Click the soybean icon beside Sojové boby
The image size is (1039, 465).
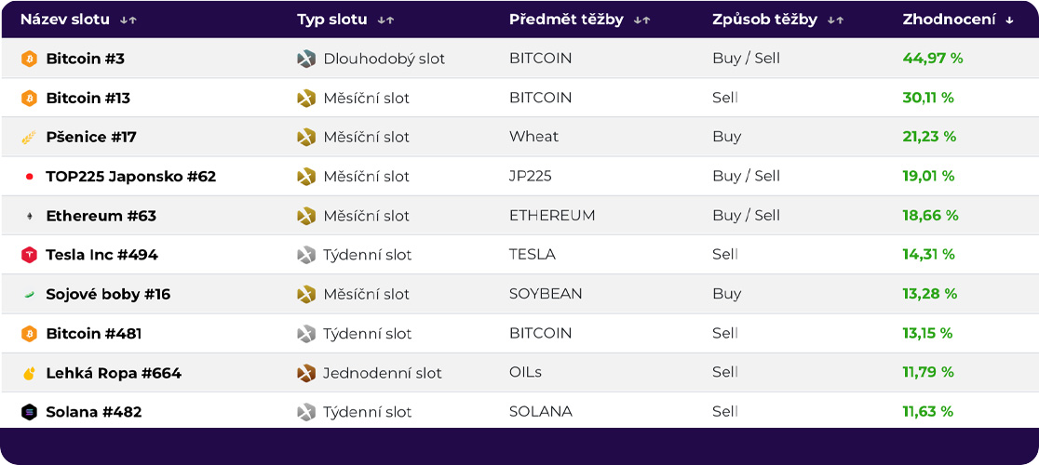(29, 295)
